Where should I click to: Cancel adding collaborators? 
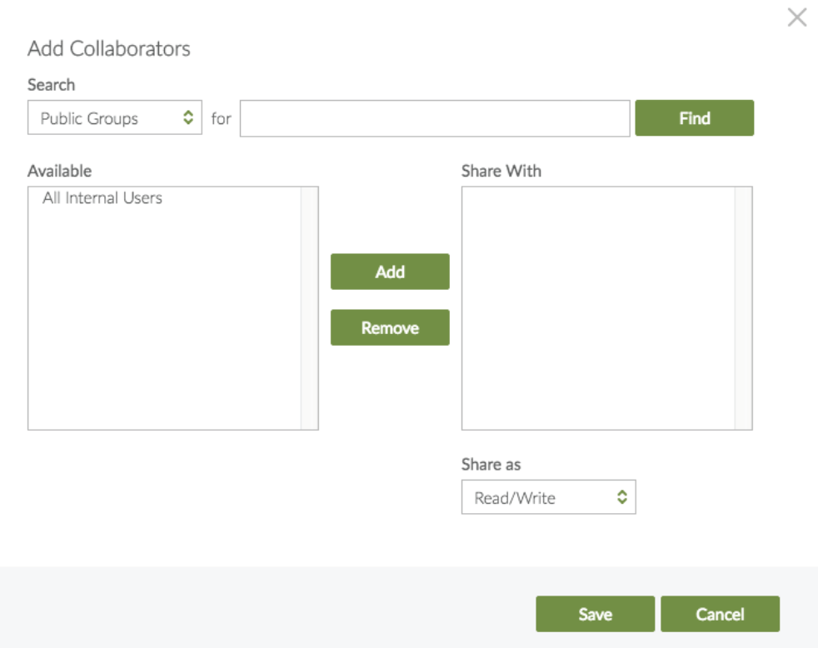pyautogui.click(x=720, y=614)
